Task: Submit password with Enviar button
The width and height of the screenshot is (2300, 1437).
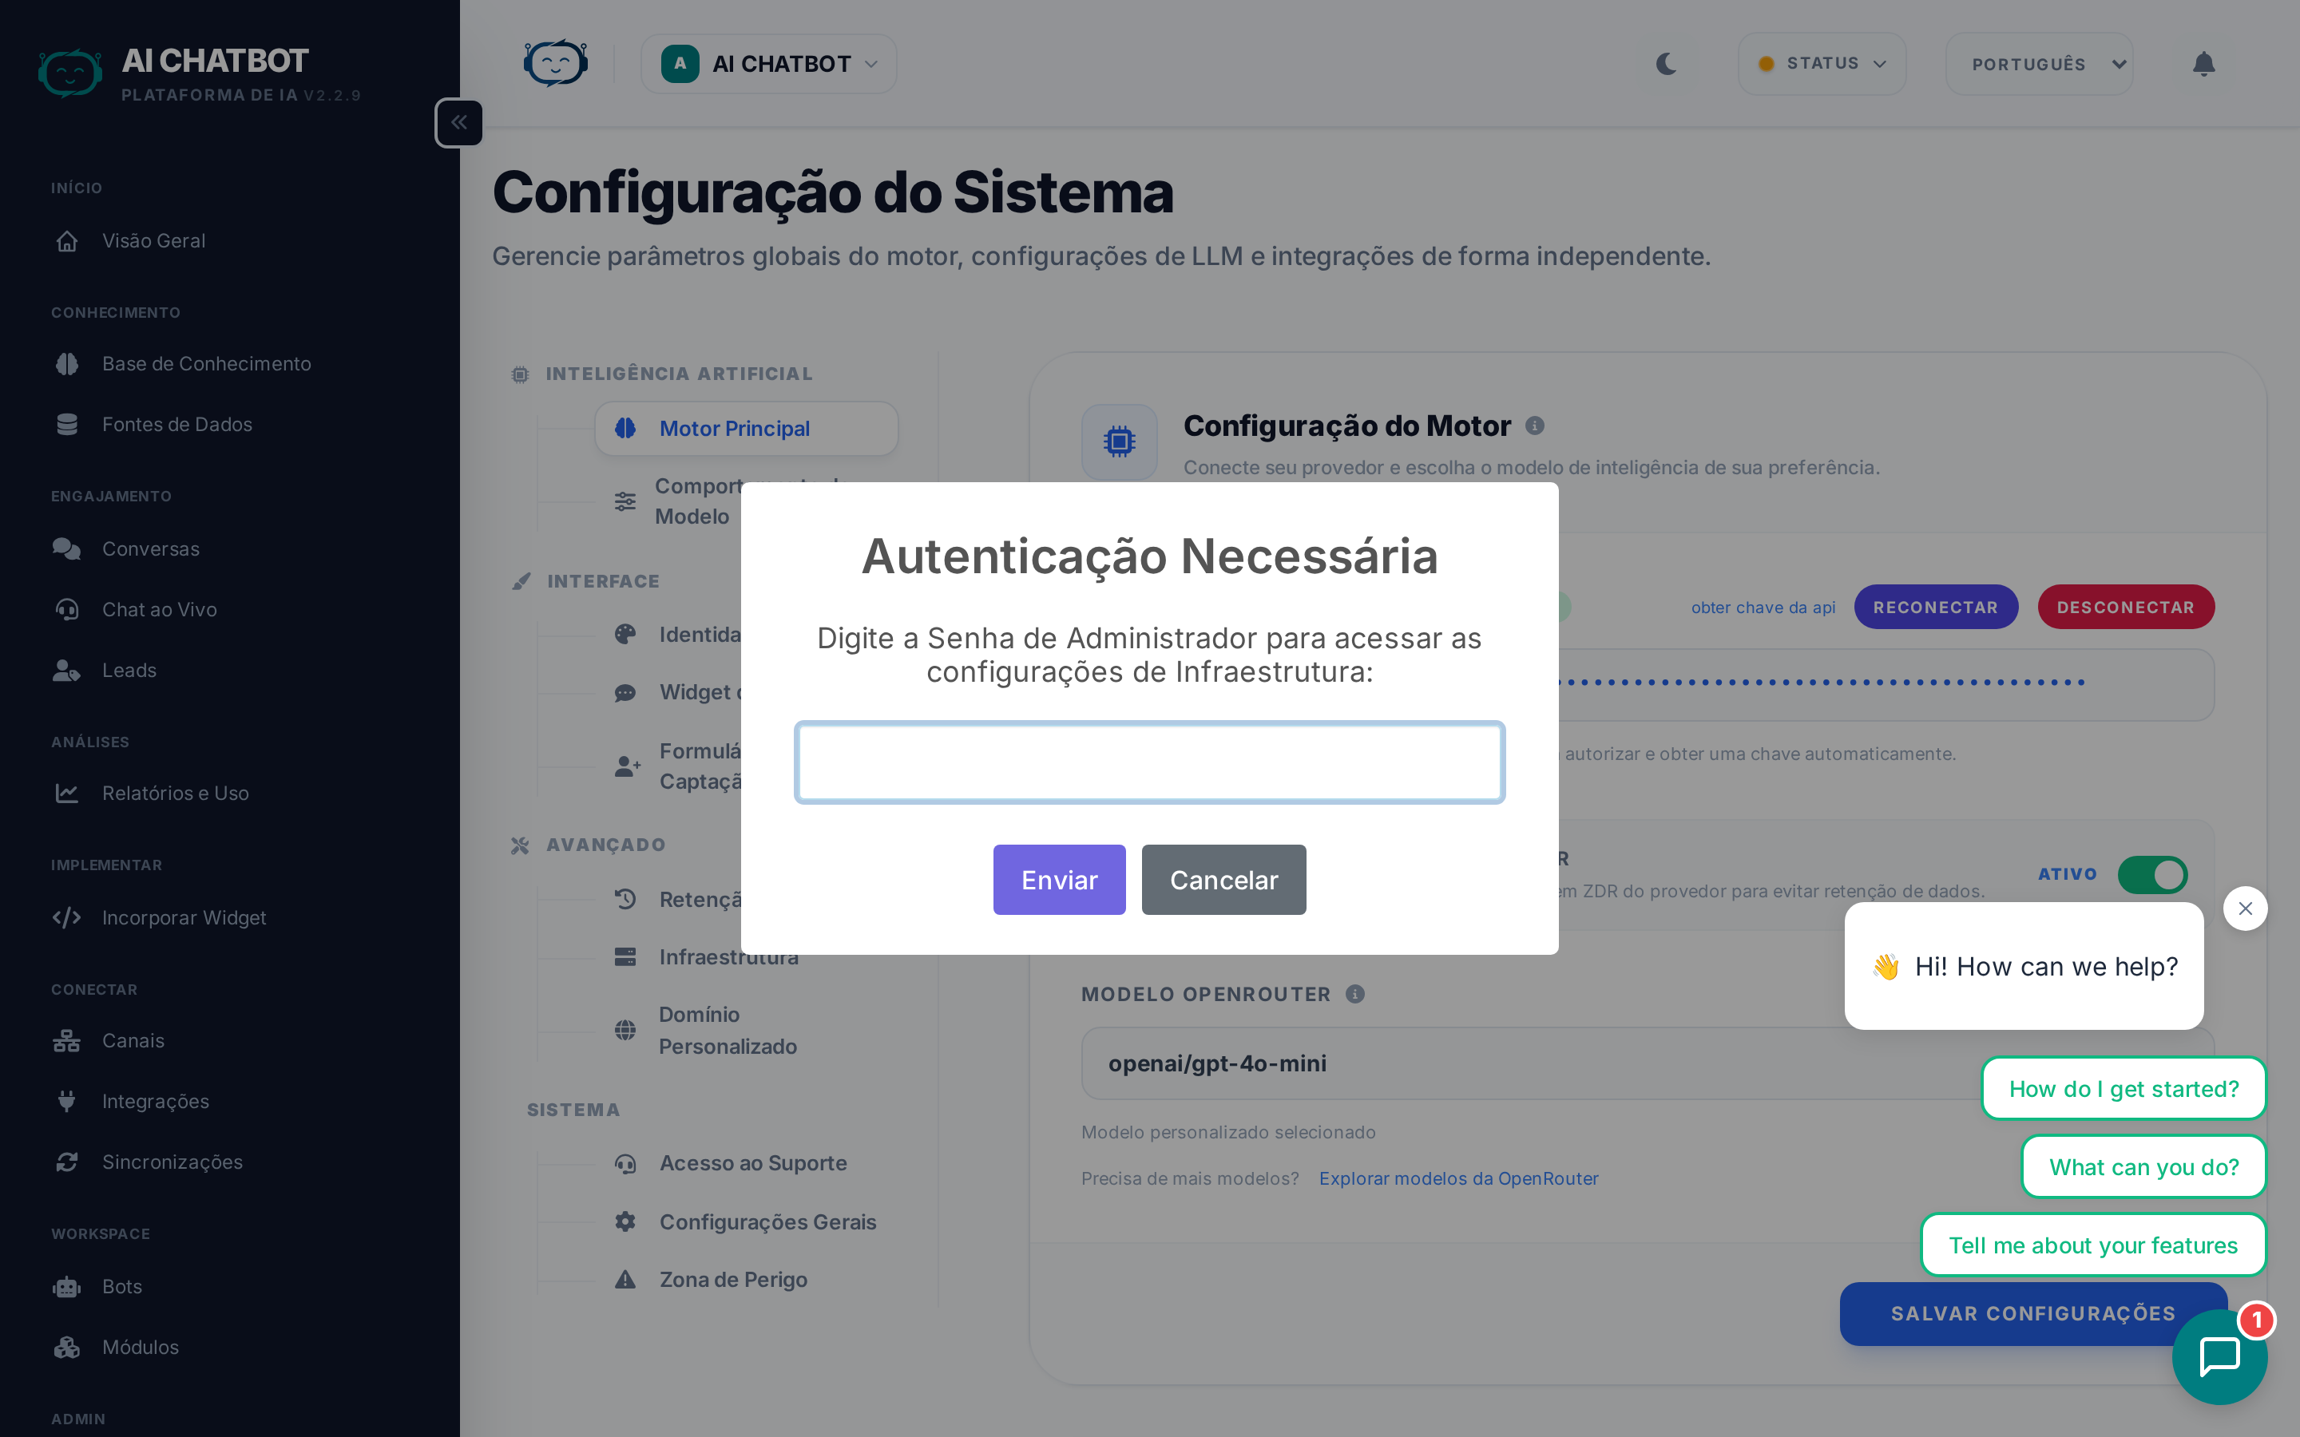Action: tap(1059, 880)
